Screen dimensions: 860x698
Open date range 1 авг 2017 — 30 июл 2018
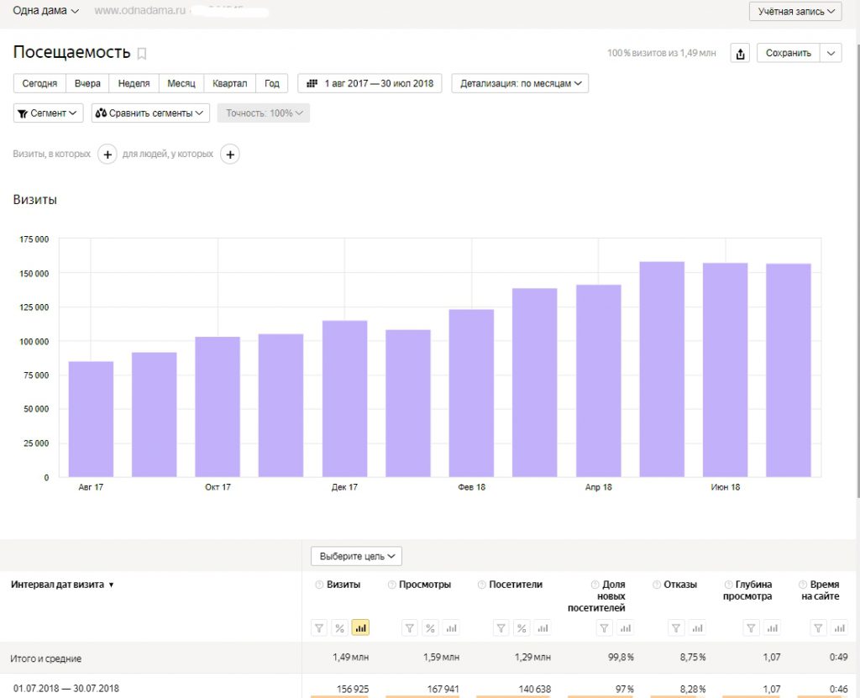(370, 83)
